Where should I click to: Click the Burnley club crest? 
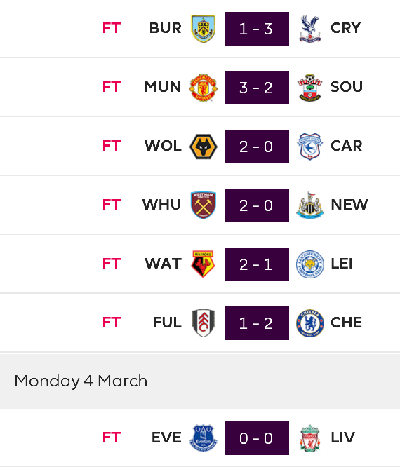point(203,29)
